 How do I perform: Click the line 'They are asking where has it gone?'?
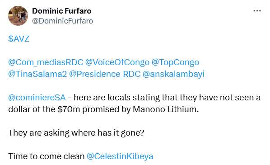coord(76,133)
